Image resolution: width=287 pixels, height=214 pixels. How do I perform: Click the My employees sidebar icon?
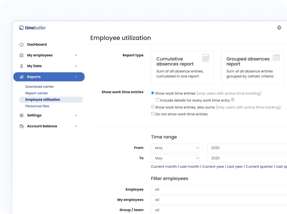(x=21, y=55)
